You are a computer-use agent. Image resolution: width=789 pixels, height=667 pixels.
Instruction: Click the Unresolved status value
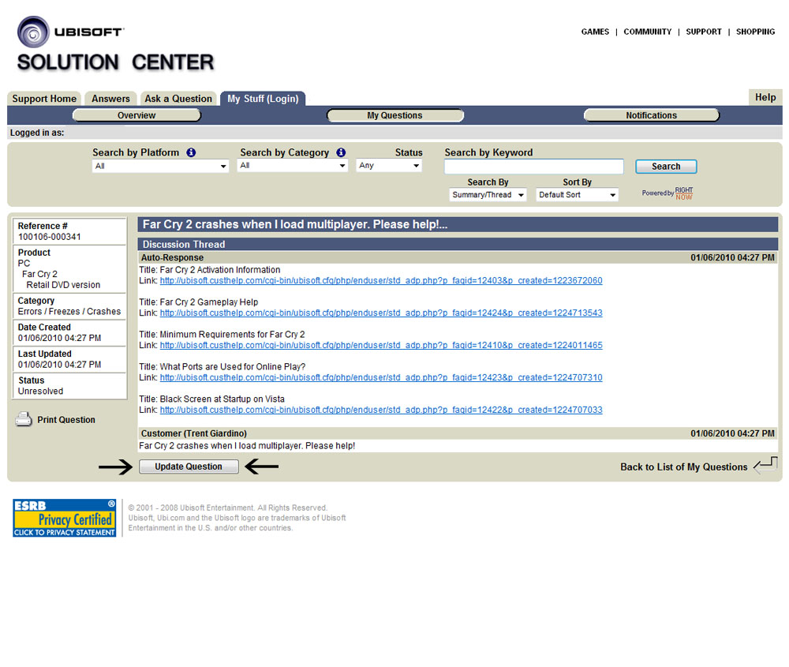click(41, 392)
